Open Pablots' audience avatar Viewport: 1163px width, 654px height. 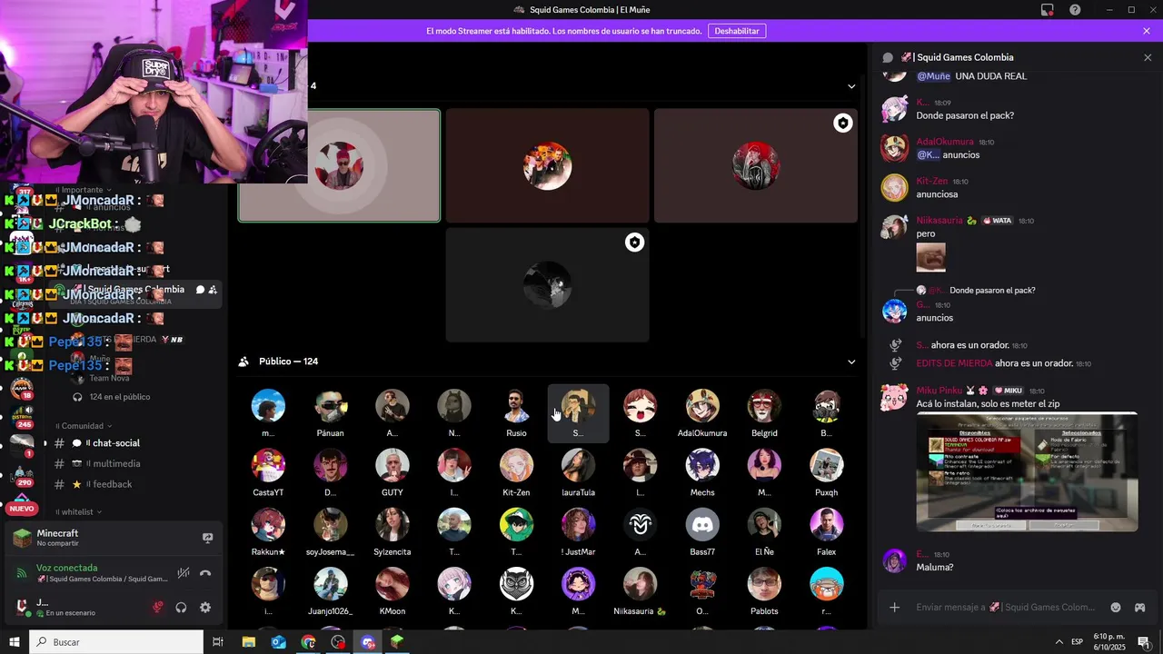(764, 584)
